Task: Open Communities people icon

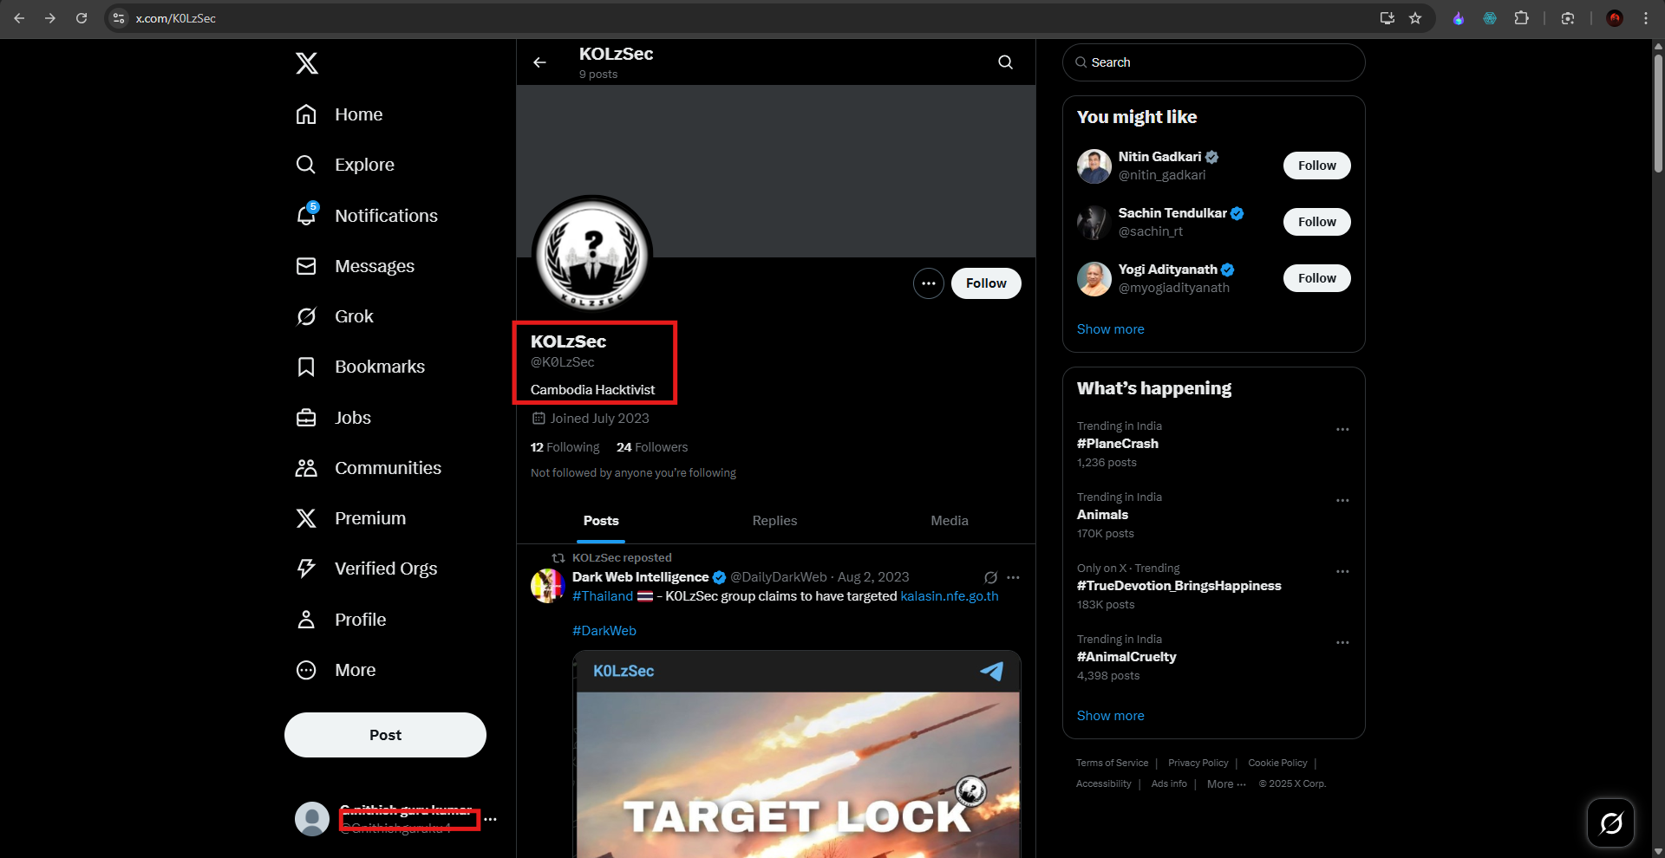Action: (306, 468)
